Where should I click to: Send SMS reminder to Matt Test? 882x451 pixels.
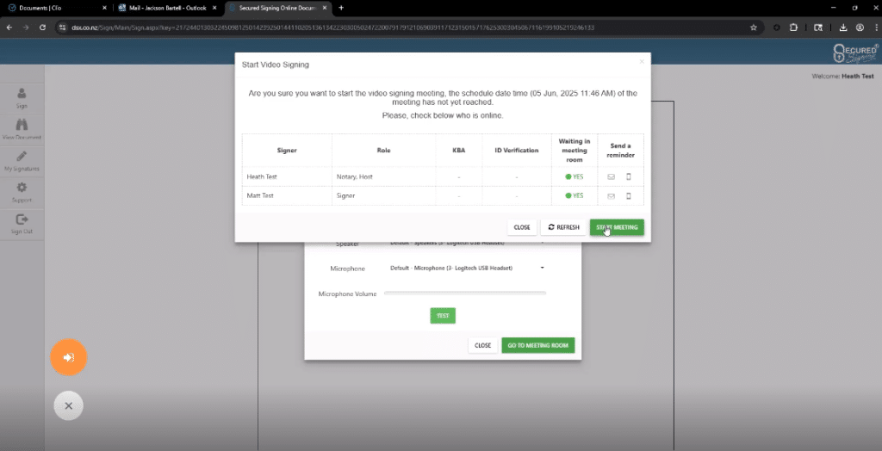tap(628, 195)
